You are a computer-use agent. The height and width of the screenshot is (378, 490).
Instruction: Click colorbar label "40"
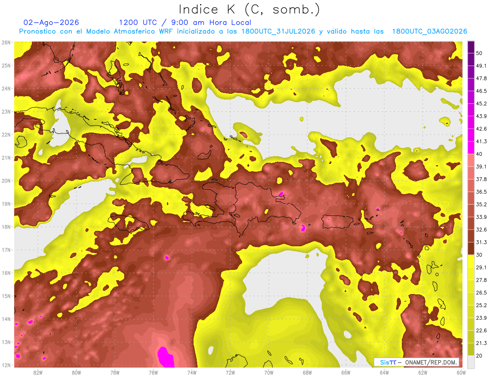(479, 154)
